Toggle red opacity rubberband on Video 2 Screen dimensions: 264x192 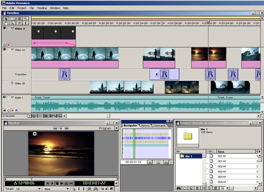pyautogui.click(x=9, y=45)
